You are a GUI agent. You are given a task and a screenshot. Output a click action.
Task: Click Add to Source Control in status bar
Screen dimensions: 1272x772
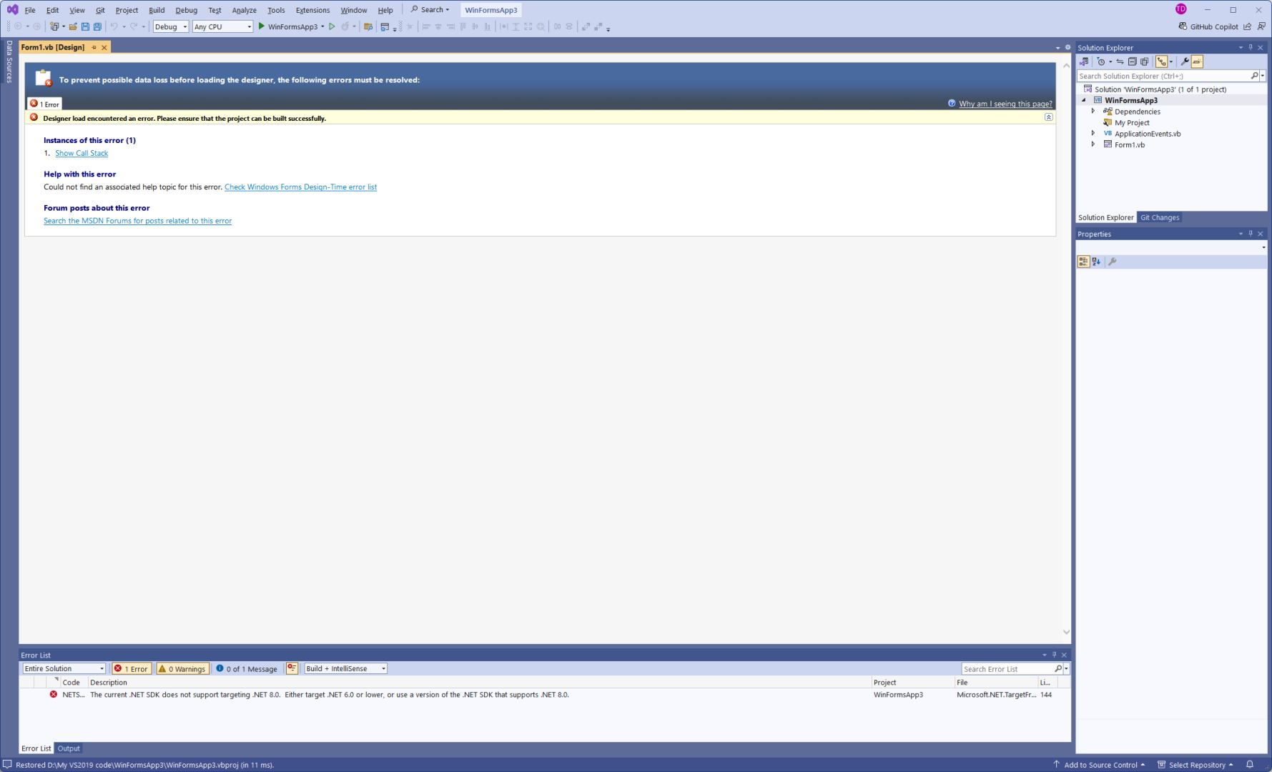coord(1099,764)
